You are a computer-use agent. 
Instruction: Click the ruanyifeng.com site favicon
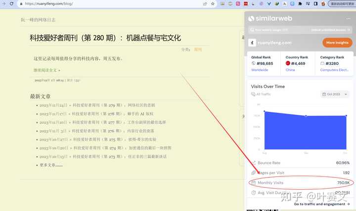click(252, 43)
